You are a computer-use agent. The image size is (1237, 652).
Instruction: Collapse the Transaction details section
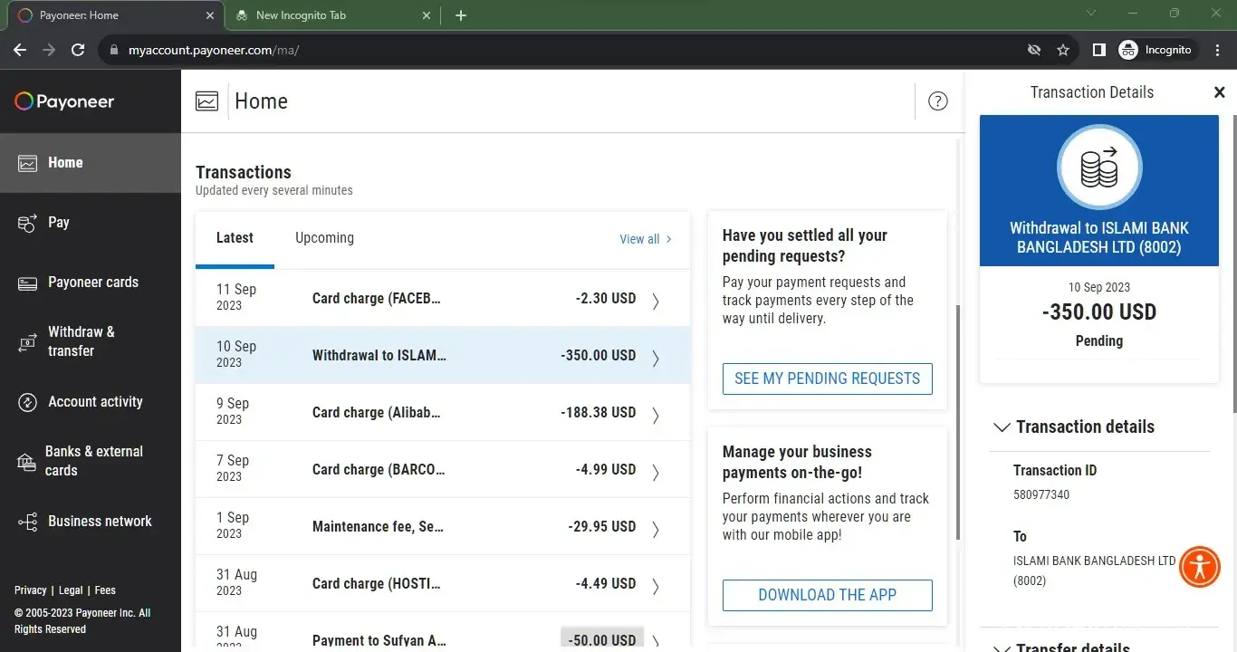tap(1002, 427)
